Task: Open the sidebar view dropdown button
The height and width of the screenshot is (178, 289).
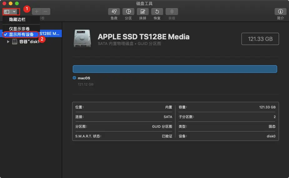Action: point(10,12)
